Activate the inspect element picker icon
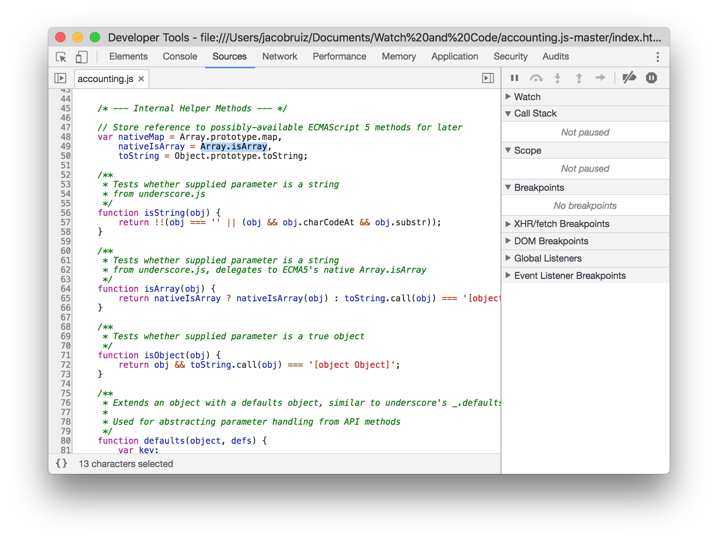 [61, 57]
